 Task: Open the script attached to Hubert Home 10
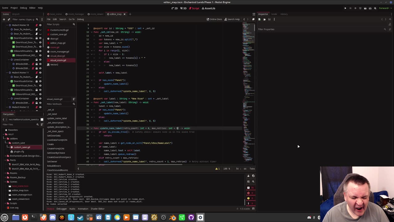pos(36,25)
